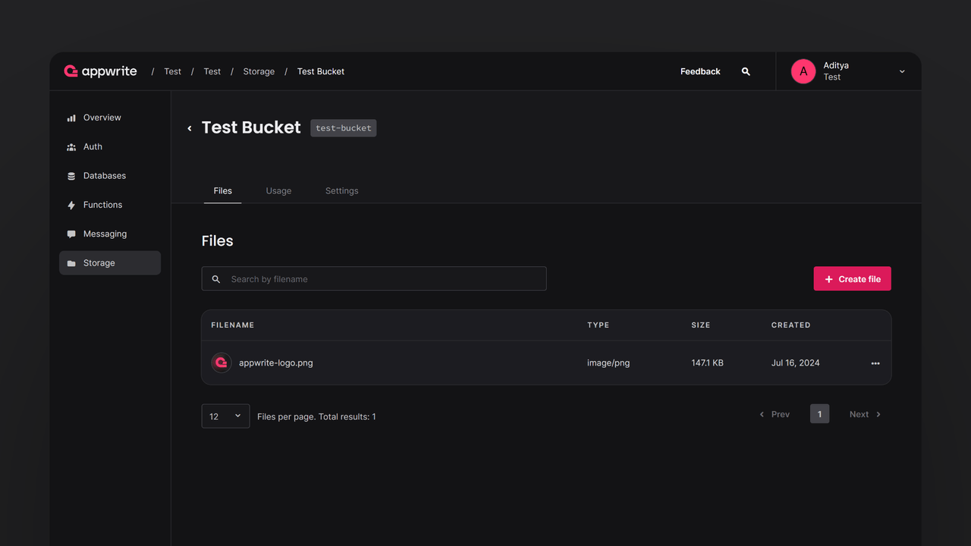Switch to the Settings tab
Screen dimensions: 971x546
(x=341, y=191)
